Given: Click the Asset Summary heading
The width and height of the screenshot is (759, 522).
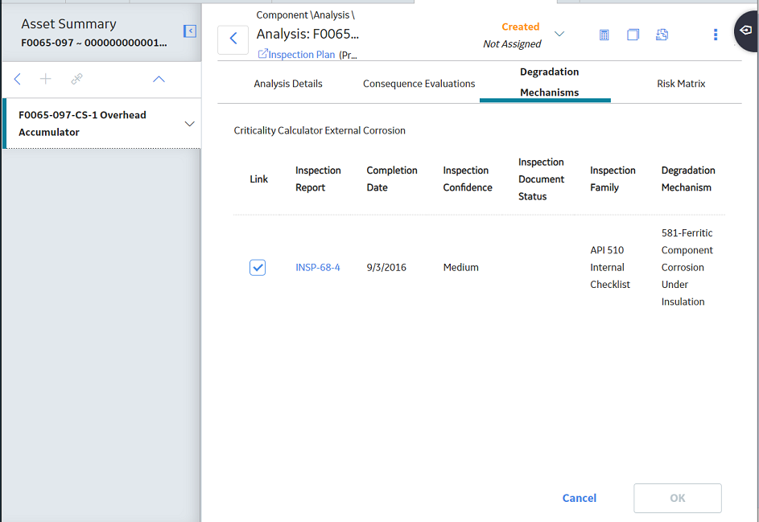Looking at the screenshot, I should 68,23.
